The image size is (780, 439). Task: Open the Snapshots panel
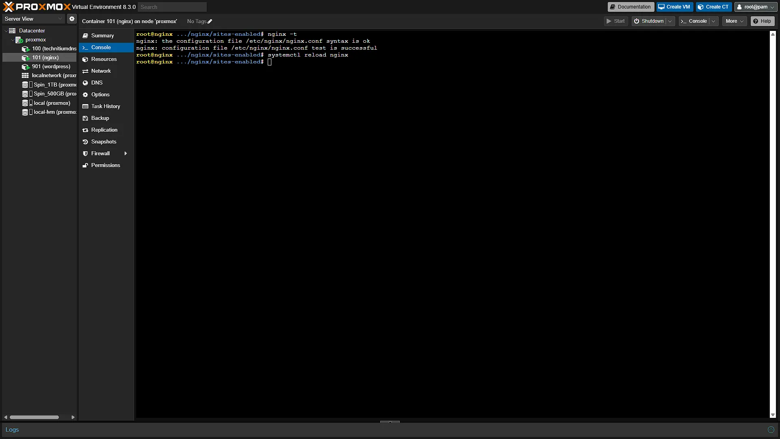tap(106, 142)
